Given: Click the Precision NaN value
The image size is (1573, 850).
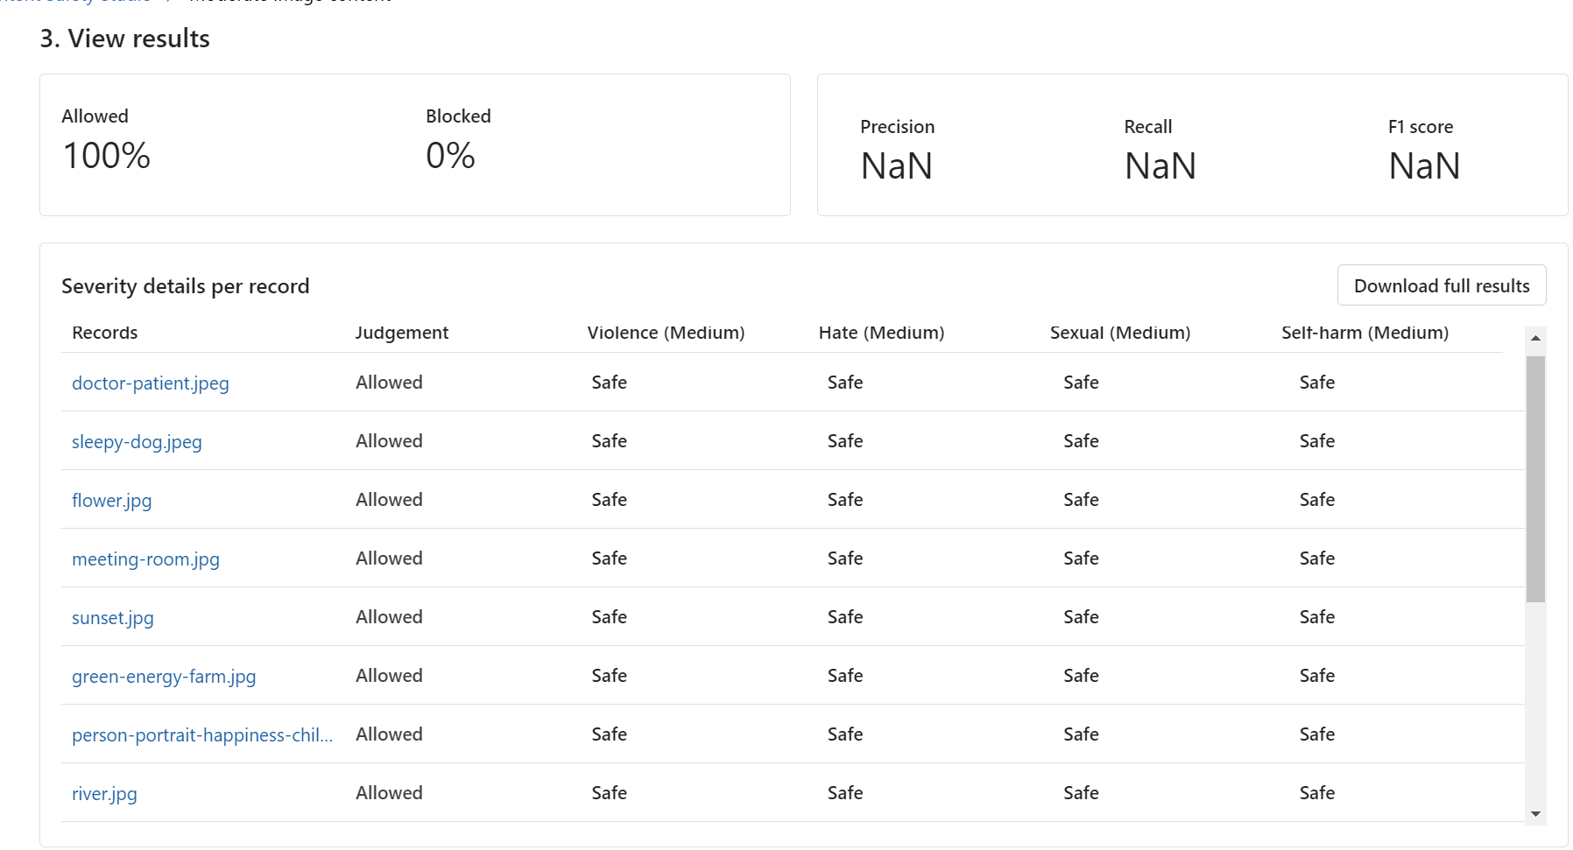Looking at the screenshot, I should (x=896, y=166).
